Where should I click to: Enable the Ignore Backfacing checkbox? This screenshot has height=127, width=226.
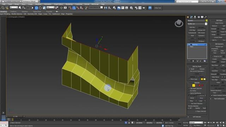[189, 93]
